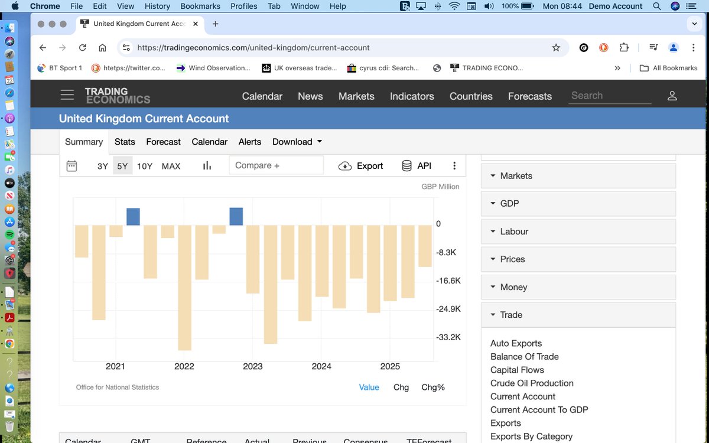Open Chrome extensions puzzle icon
The image size is (709, 443).
click(x=624, y=48)
